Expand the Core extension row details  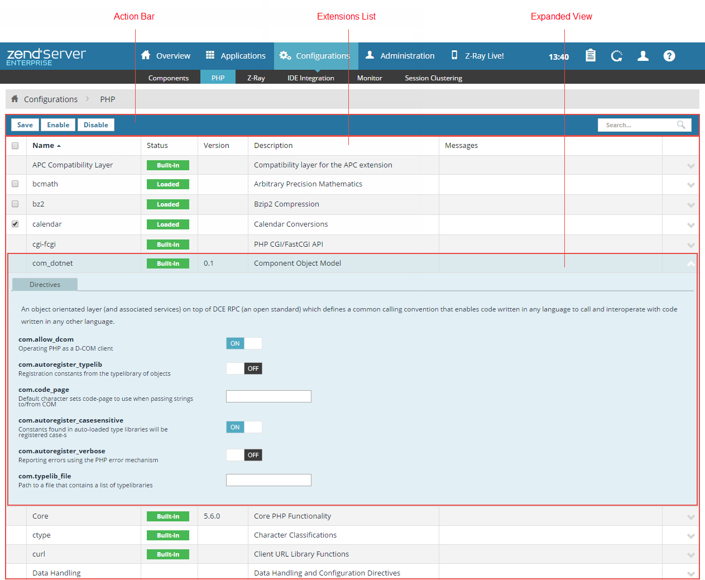point(690,517)
